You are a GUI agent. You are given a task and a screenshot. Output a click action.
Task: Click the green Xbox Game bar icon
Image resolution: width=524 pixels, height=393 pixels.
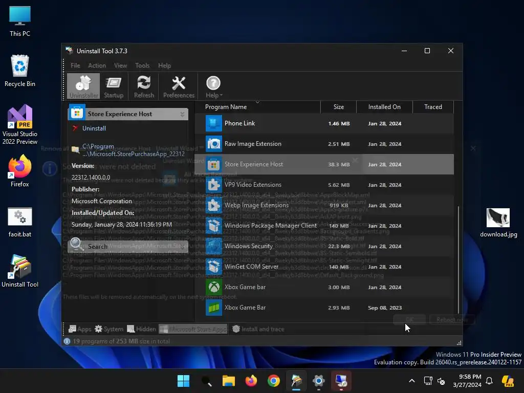(x=213, y=287)
